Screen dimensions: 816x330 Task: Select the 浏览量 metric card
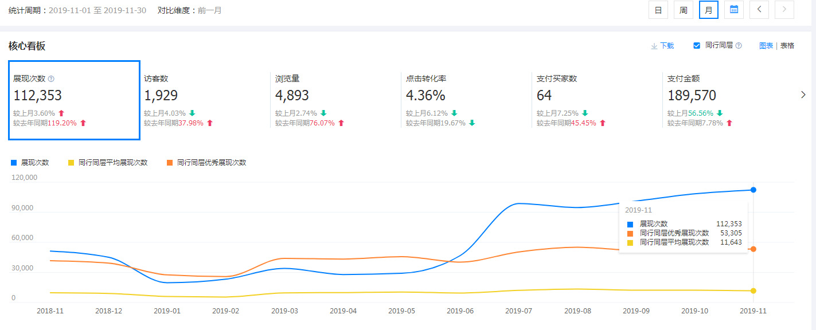335,100
